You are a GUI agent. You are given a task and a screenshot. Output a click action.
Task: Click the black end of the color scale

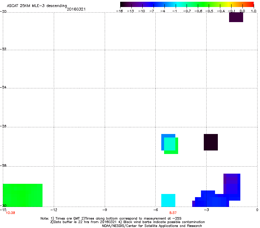tap(123, 4)
